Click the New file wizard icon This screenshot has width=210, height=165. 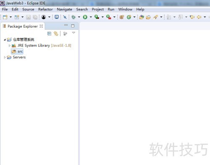5,17
